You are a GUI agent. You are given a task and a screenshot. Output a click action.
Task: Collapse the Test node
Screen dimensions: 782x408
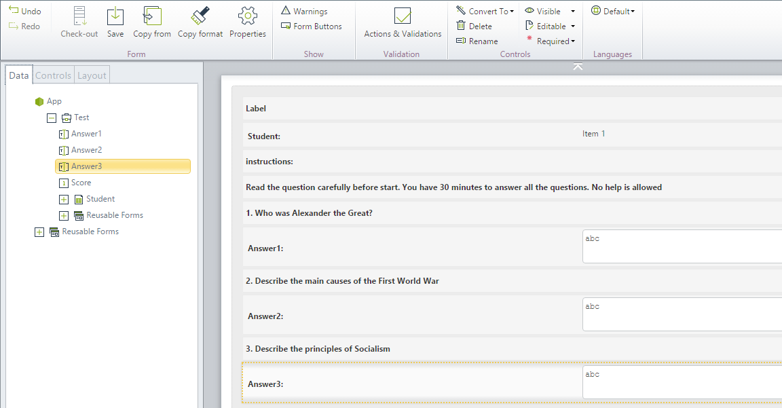point(52,118)
